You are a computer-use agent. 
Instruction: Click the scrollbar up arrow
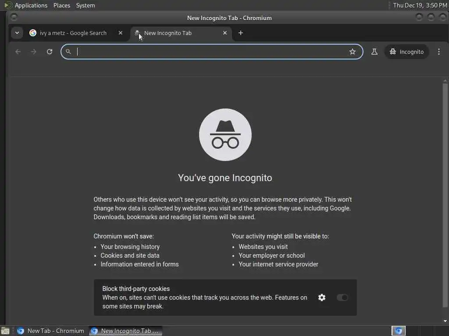click(x=445, y=81)
